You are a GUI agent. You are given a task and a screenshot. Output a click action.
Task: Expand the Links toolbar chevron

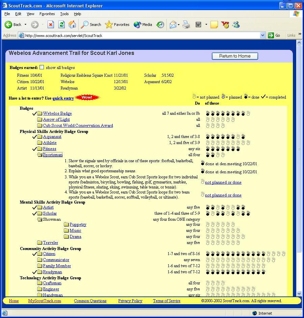[300, 34]
